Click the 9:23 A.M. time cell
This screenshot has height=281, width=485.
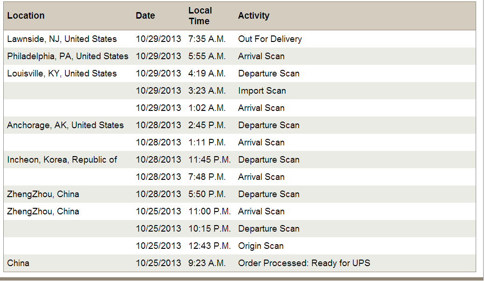[x=207, y=263]
